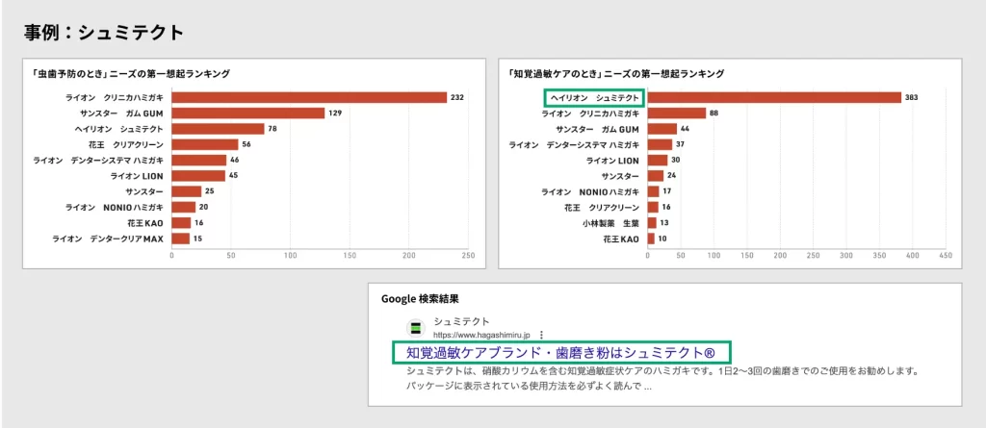This screenshot has width=986, height=428.
Task: Click the 事例：シュミテクト page heading
Action: click(103, 33)
